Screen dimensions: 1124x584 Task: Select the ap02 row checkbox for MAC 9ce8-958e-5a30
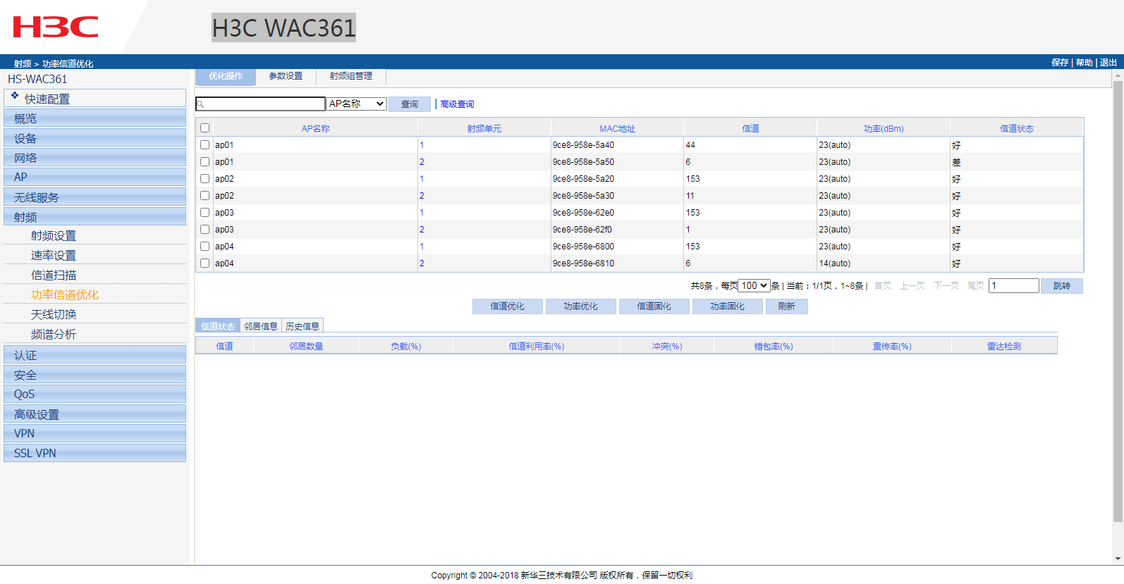[x=205, y=196]
